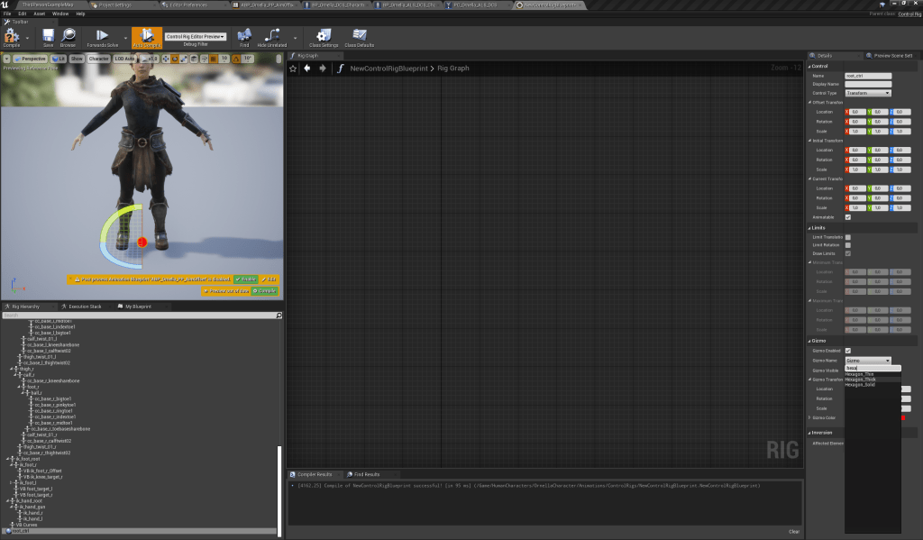Disable the Gizmo Enabled checkbox
The image size is (923, 540).
click(847, 351)
